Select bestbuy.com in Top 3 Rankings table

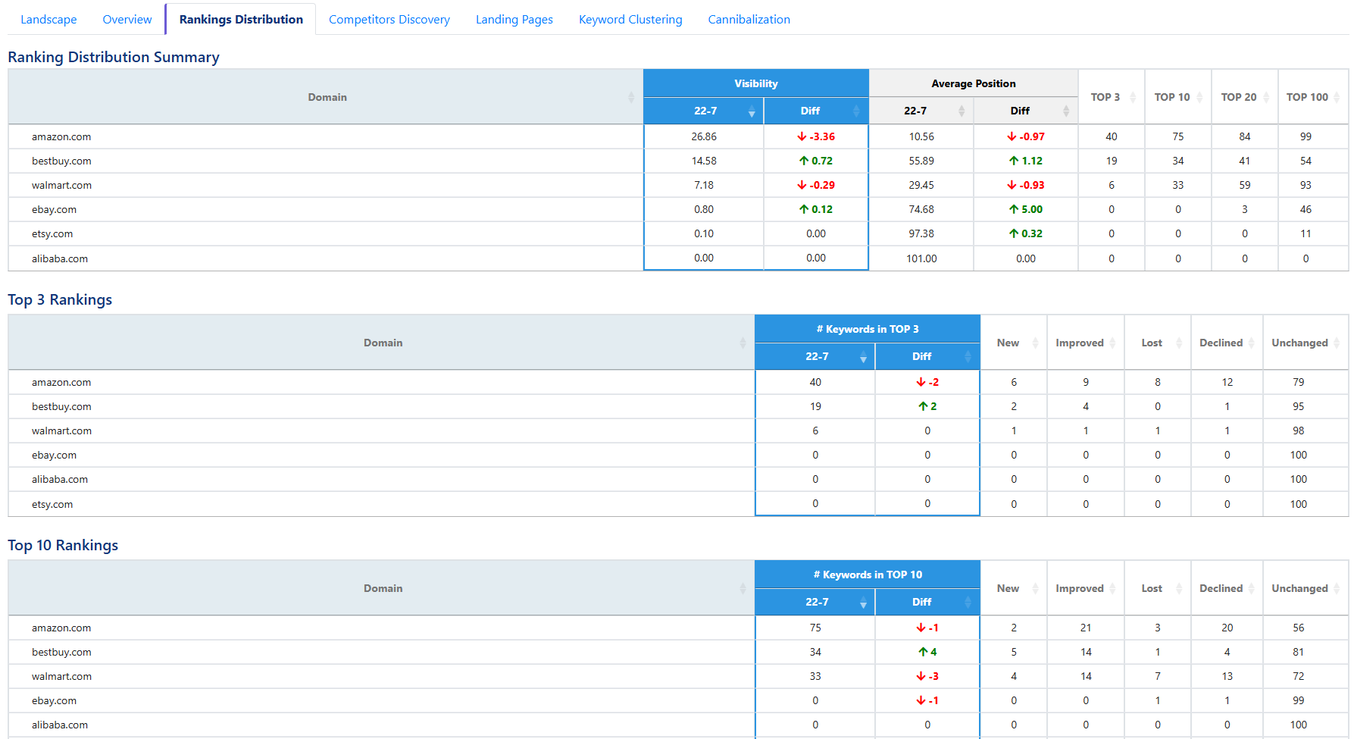point(61,407)
